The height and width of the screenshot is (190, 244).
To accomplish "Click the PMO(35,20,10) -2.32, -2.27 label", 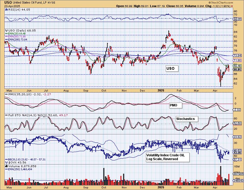I will (x=30, y=94).
